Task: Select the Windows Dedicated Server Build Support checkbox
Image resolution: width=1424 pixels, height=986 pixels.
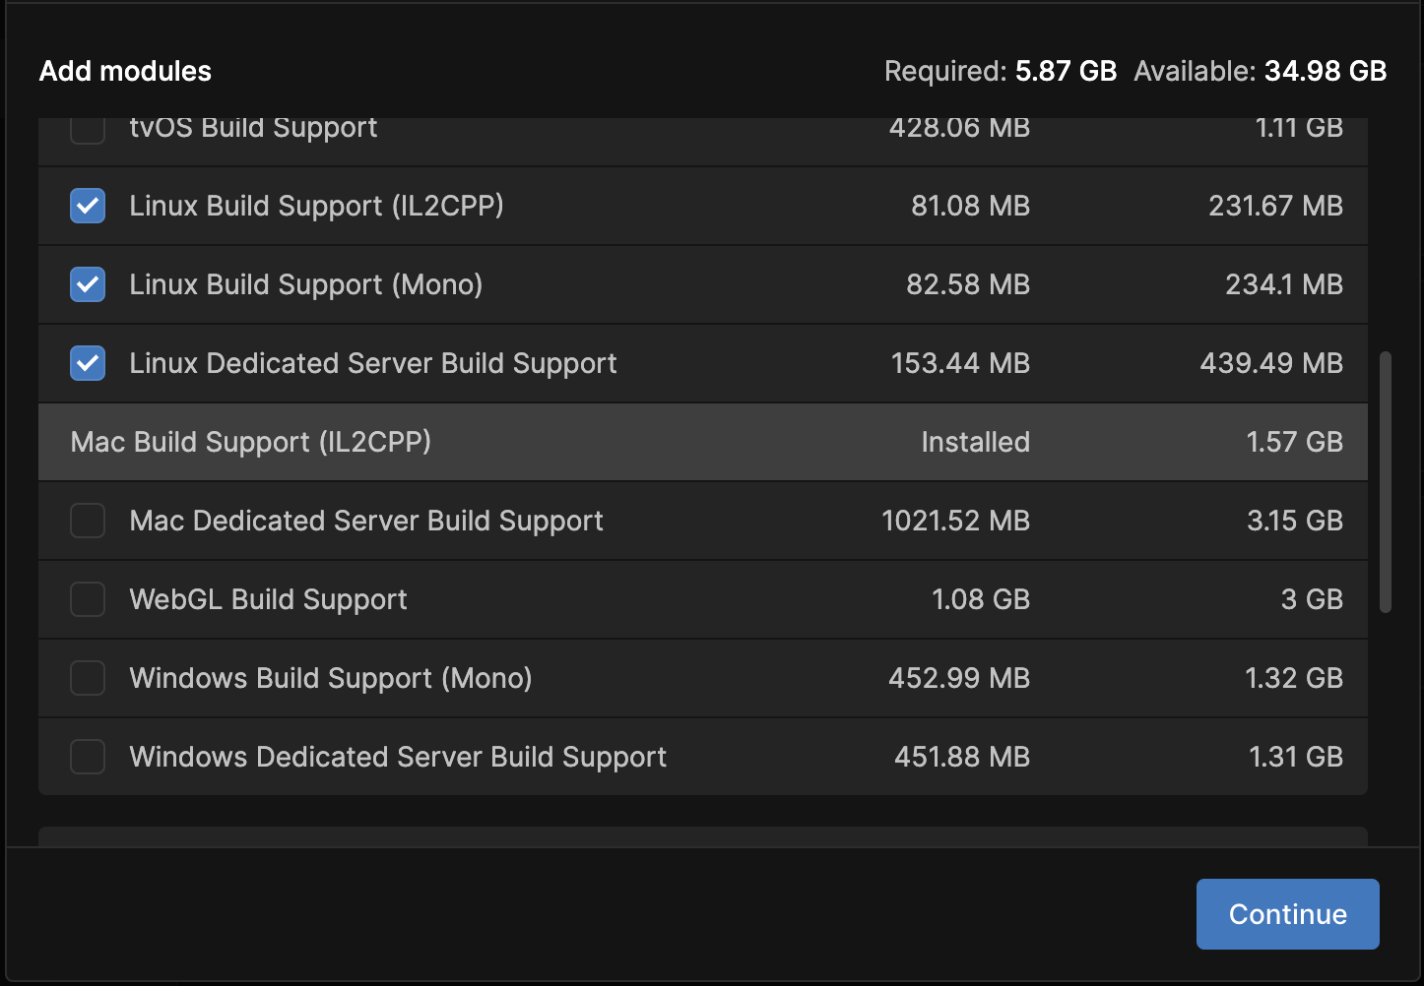Action: tap(88, 757)
